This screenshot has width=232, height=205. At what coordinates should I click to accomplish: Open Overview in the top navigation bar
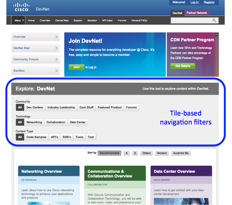click(45, 21)
